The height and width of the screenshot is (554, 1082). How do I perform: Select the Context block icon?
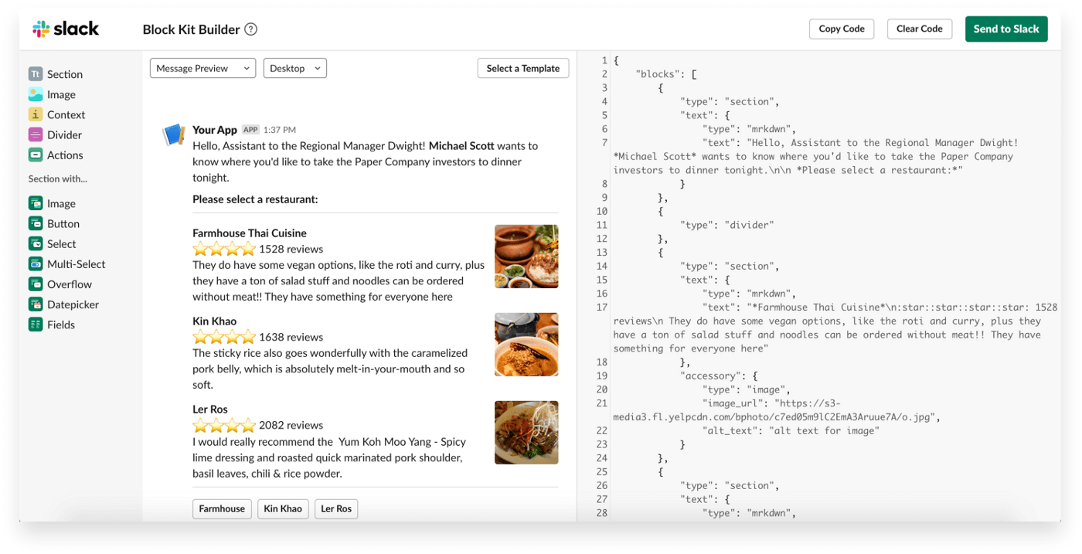pyautogui.click(x=36, y=114)
